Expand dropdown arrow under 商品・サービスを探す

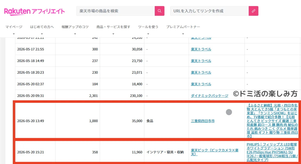113,34
